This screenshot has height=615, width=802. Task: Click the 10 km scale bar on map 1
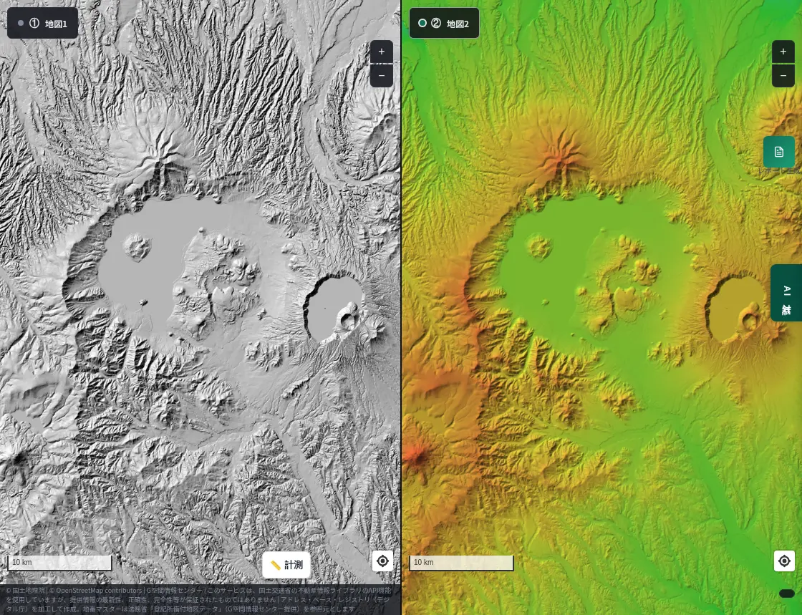point(60,562)
